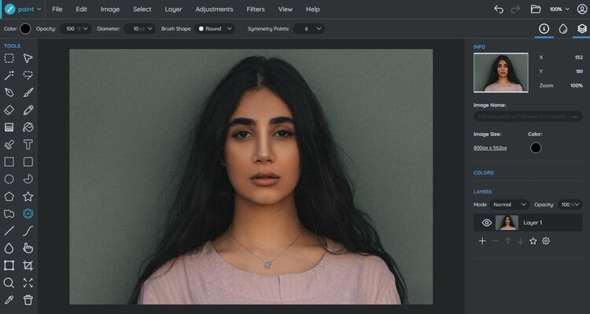
Task: Open the File menu
Action: coord(57,9)
